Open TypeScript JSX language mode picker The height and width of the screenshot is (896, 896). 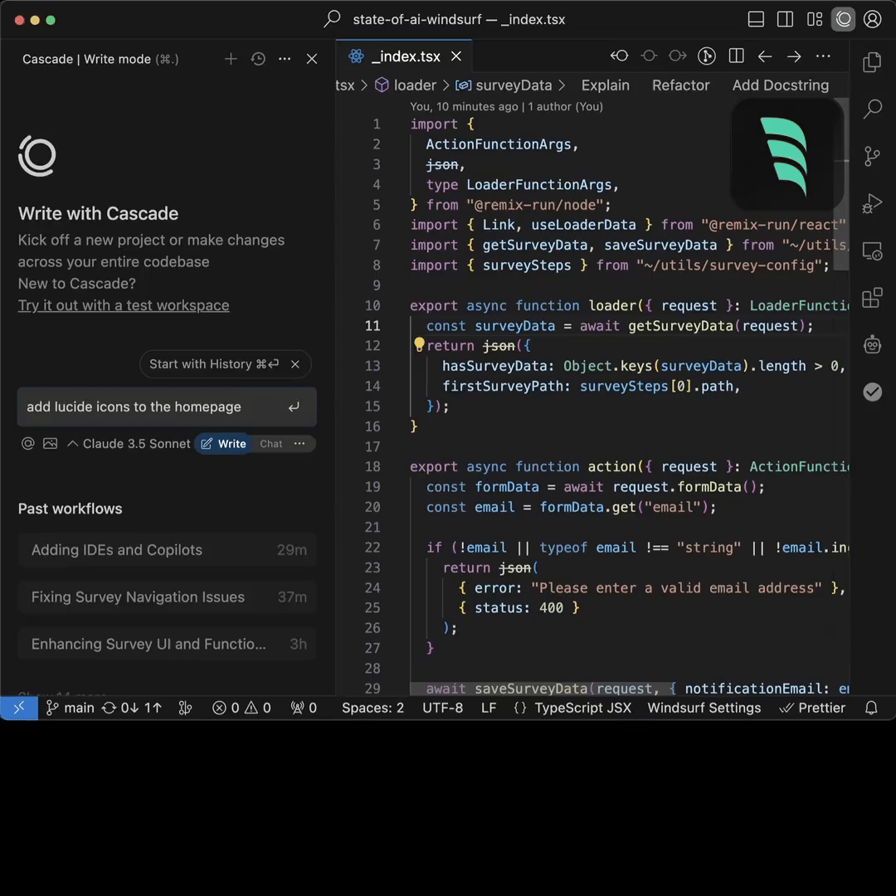click(x=582, y=708)
